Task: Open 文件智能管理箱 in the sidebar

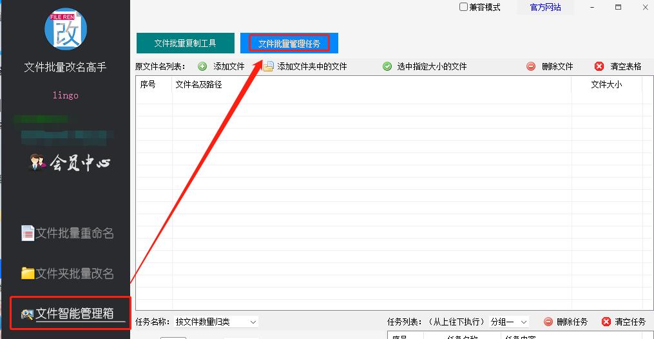Action: 67,314
